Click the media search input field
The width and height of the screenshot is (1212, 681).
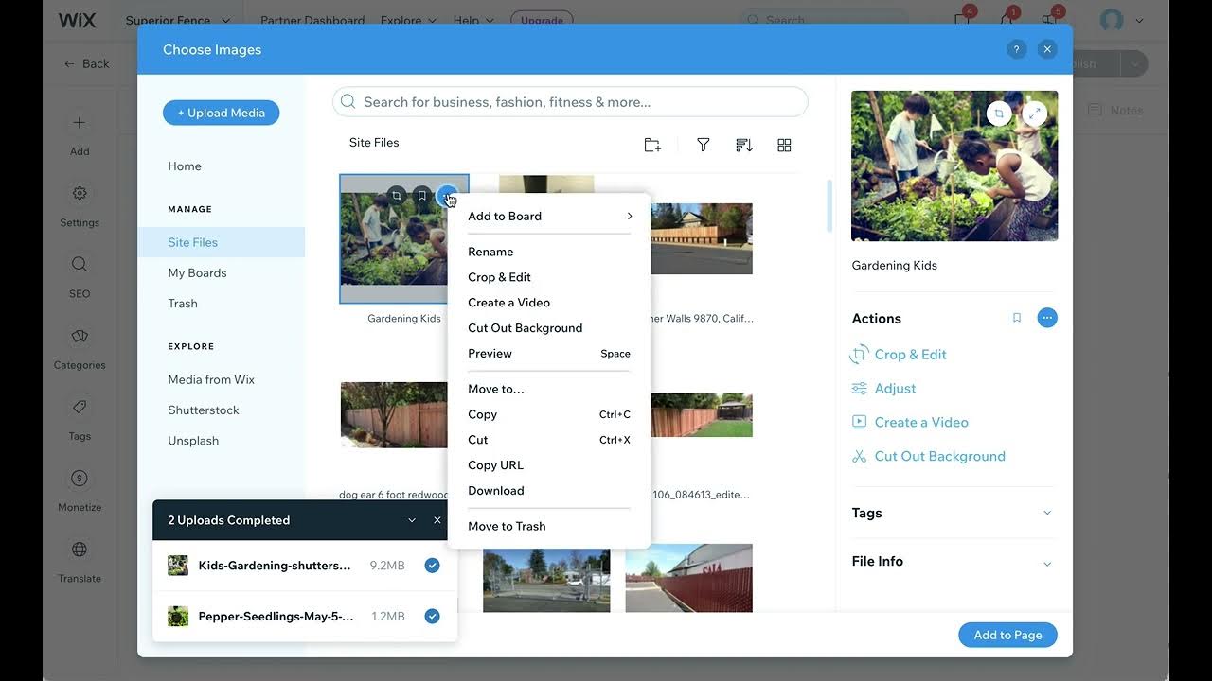(570, 101)
